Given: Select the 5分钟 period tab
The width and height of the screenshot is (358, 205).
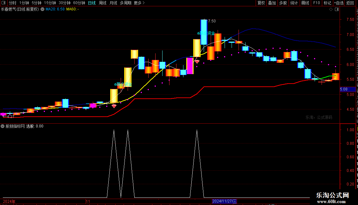Looking at the screenshot, I should tap(36, 3).
